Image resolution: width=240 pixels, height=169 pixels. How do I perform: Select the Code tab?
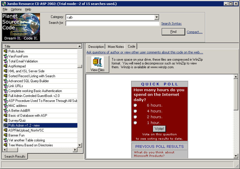[x=131, y=46]
